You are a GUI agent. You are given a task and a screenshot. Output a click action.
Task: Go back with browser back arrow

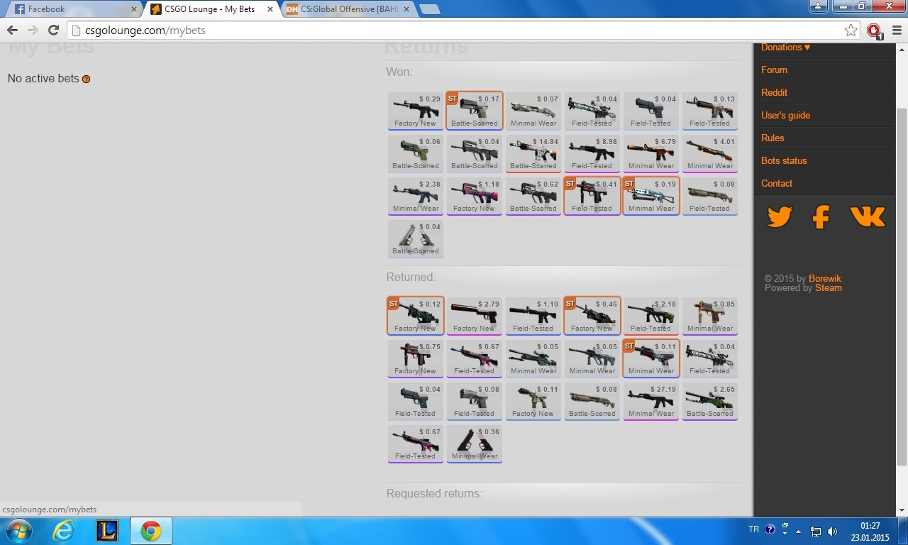point(12,30)
